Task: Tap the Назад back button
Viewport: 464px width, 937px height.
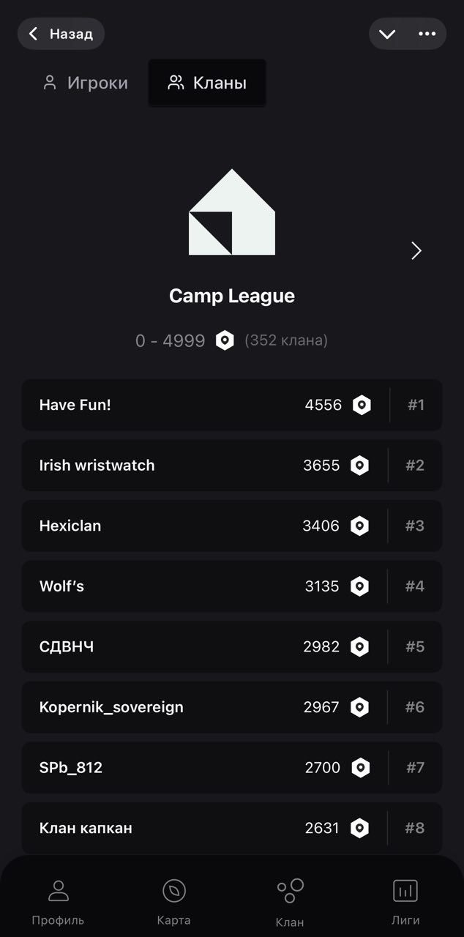Action: click(x=61, y=34)
